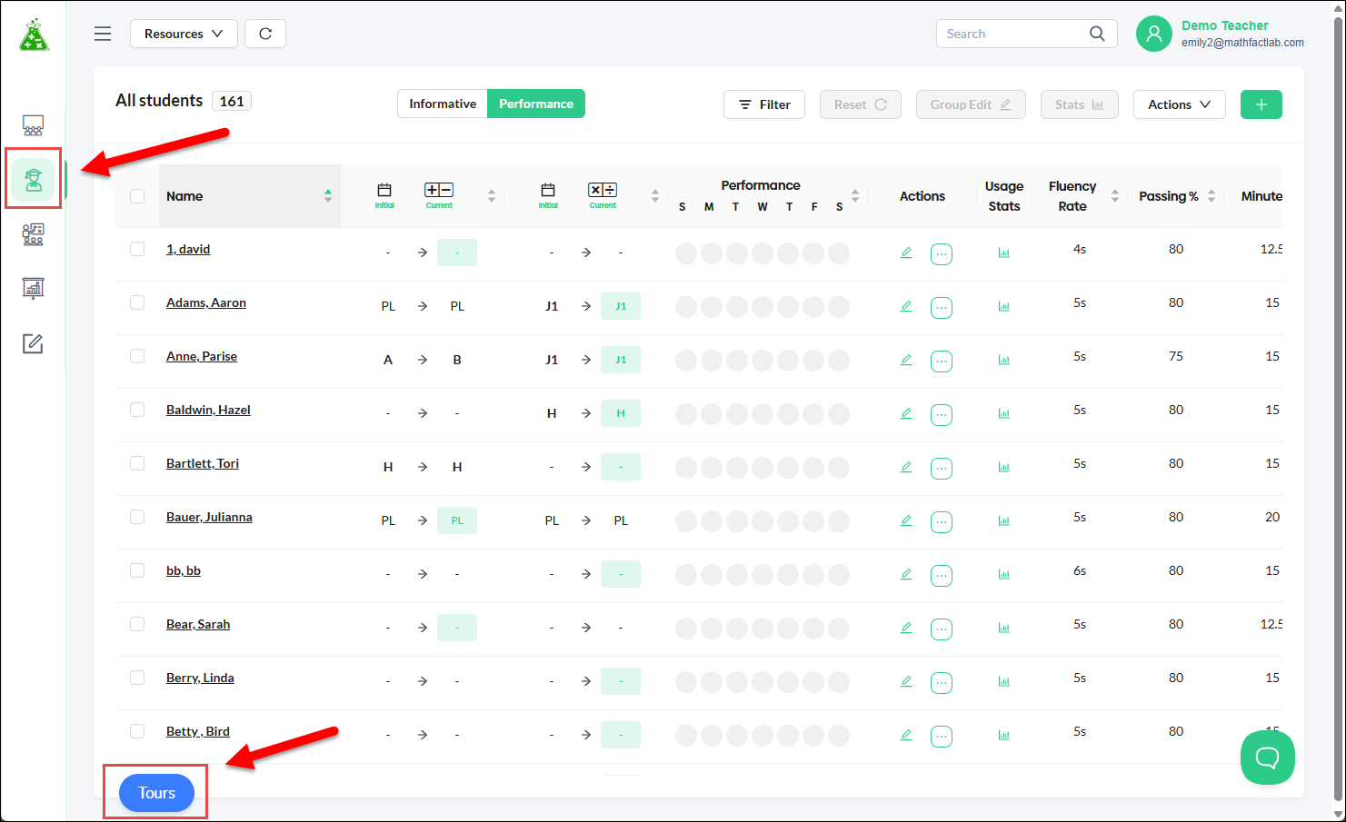Sort the addition/subtraction level column
The width and height of the screenshot is (1346, 822).
pos(492,196)
